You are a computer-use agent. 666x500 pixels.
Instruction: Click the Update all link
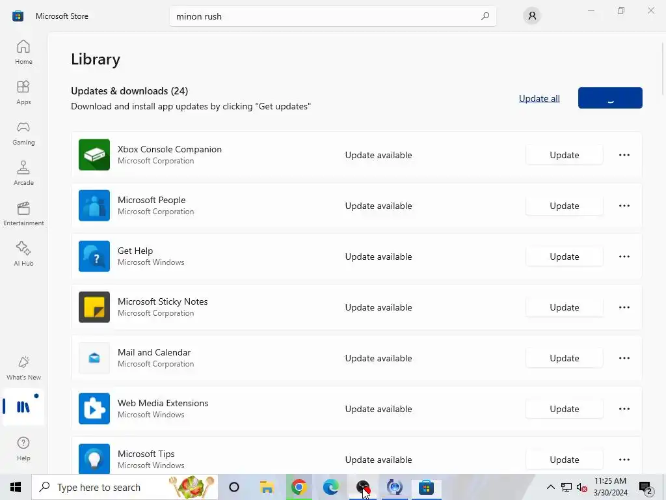(x=539, y=98)
